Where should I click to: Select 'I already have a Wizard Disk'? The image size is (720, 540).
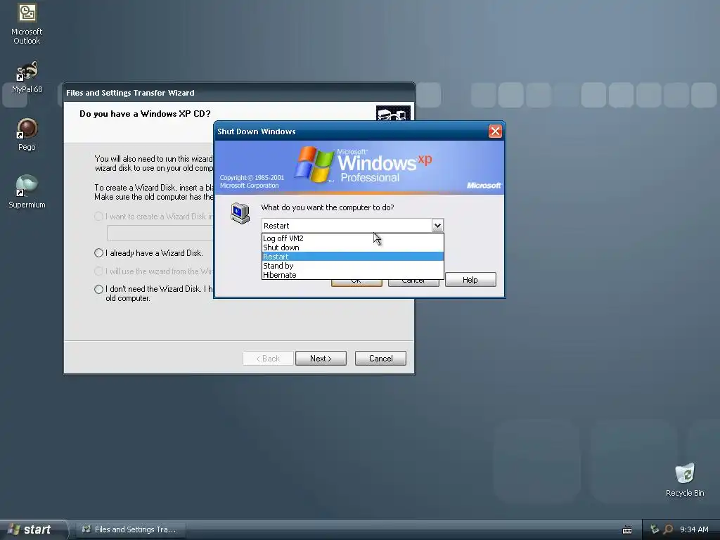pyautogui.click(x=149, y=253)
